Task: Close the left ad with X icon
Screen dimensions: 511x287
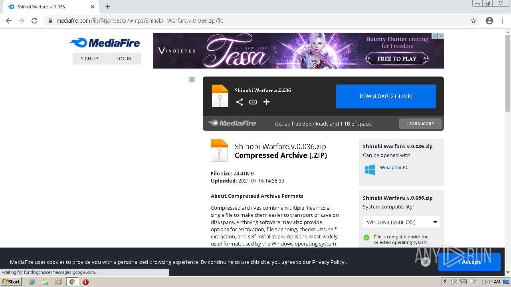Action: click(192, 79)
